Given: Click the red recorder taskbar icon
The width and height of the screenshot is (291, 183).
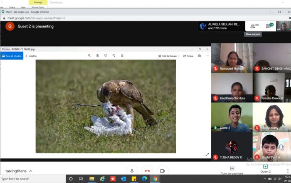Looking at the screenshot, I should click(113, 179).
